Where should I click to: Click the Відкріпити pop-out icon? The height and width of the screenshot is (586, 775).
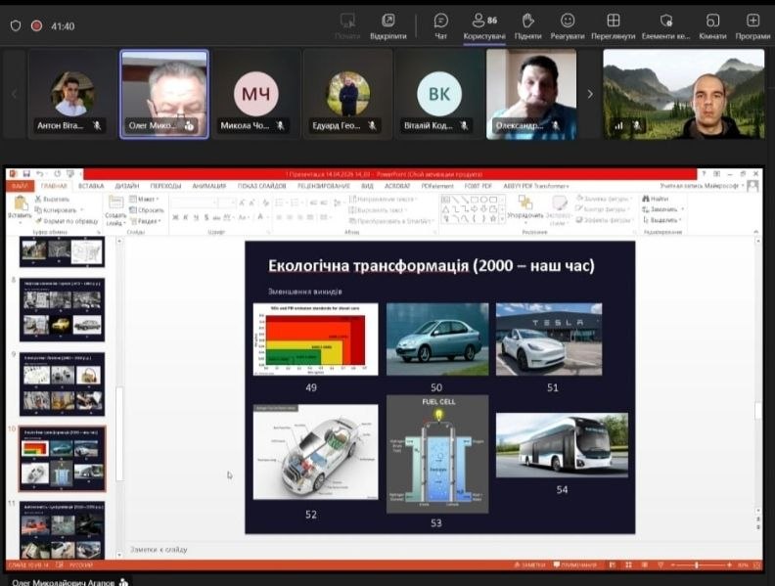pos(388,24)
